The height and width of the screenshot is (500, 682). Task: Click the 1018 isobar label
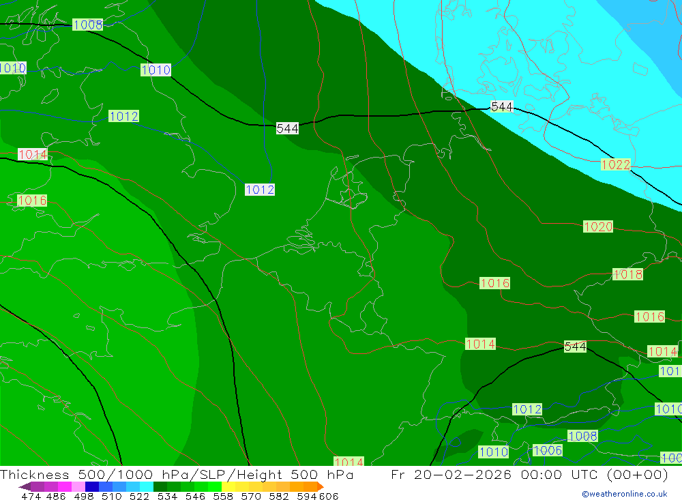coord(627,275)
